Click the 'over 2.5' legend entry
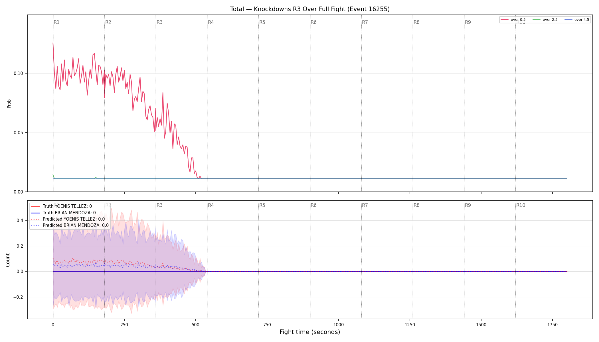599x342 pixels. point(545,20)
